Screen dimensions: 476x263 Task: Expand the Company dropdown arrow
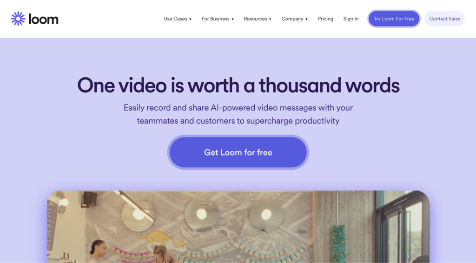click(307, 19)
